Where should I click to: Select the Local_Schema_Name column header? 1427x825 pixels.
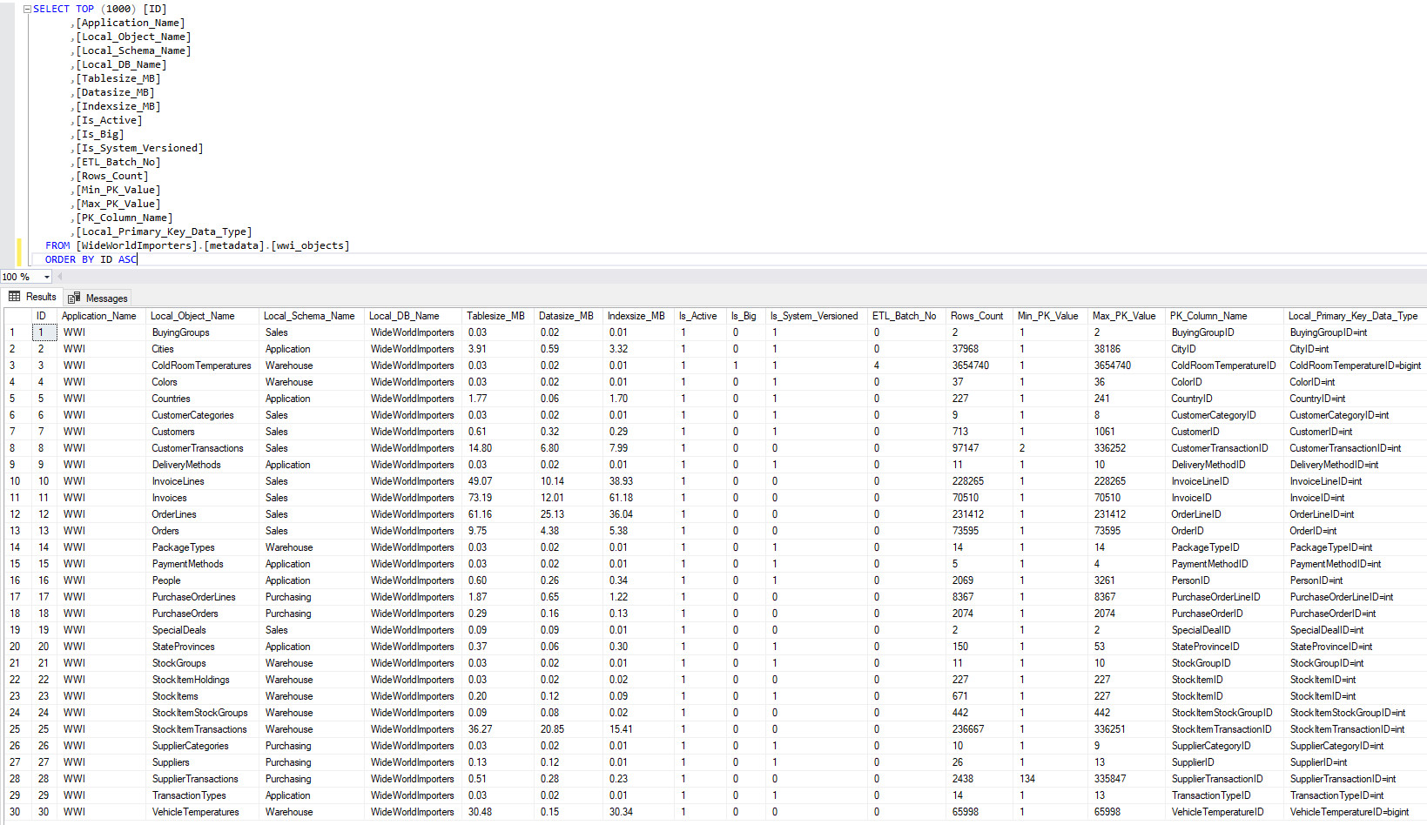click(x=312, y=316)
